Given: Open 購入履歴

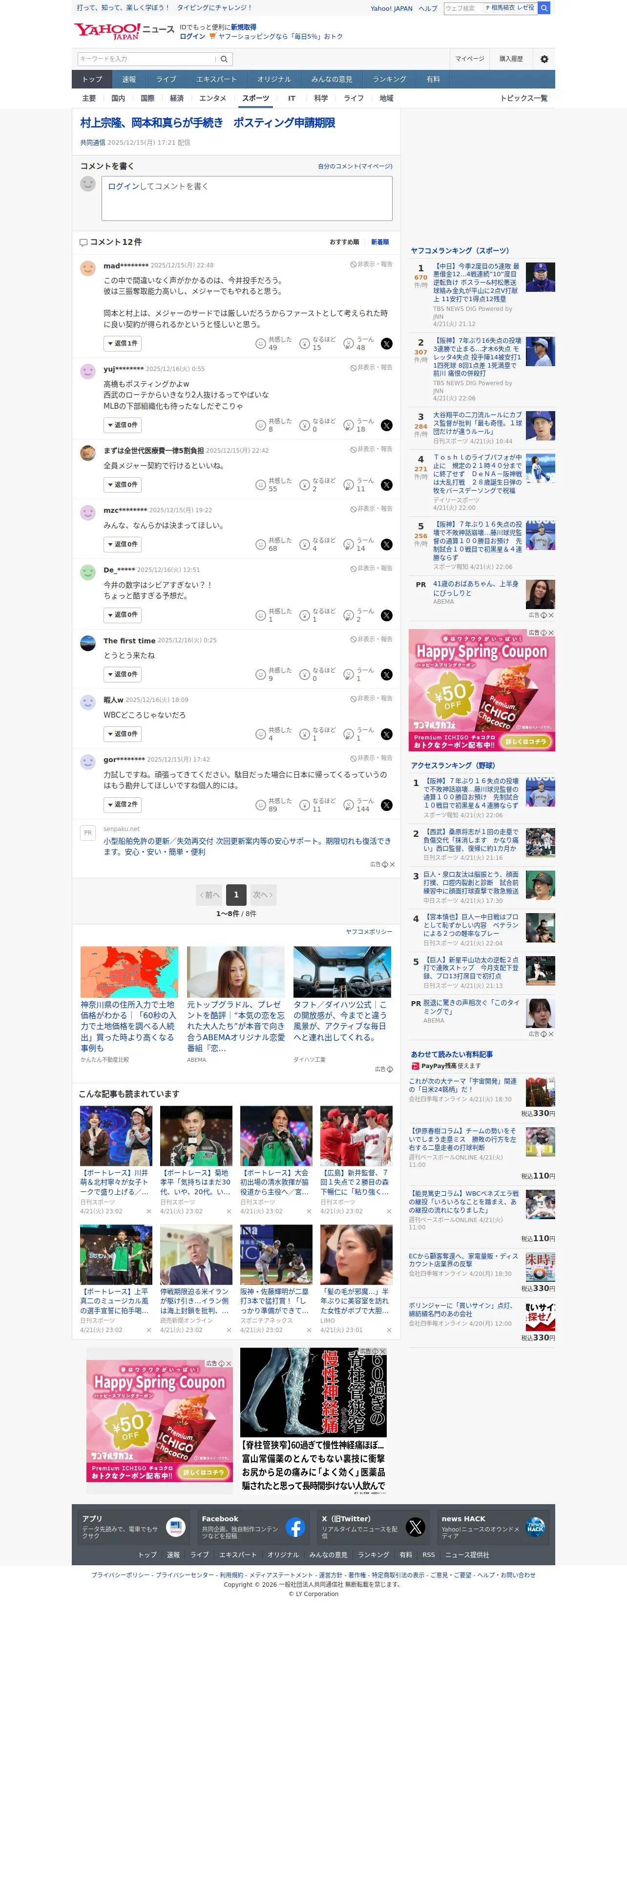Looking at the screenshot, I should 511,59.
